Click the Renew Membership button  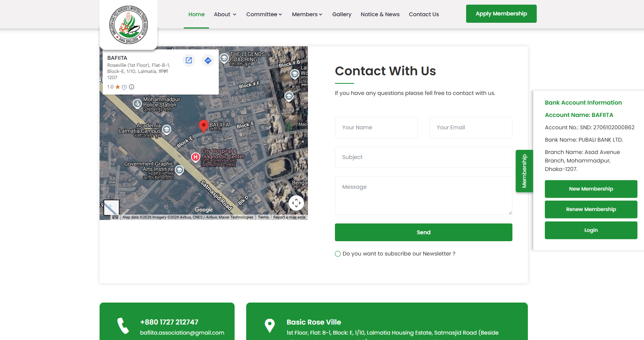[x=591, y=209]
